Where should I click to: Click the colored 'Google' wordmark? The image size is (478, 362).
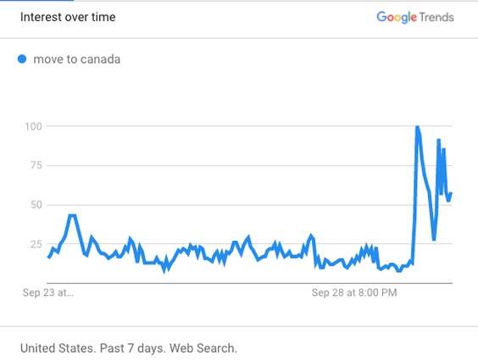pyautogui.click(x=397, y=18)
